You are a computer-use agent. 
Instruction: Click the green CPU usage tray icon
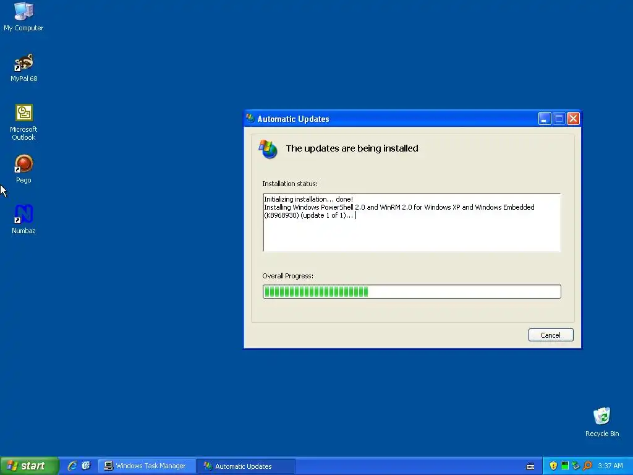tap(565, 466)
